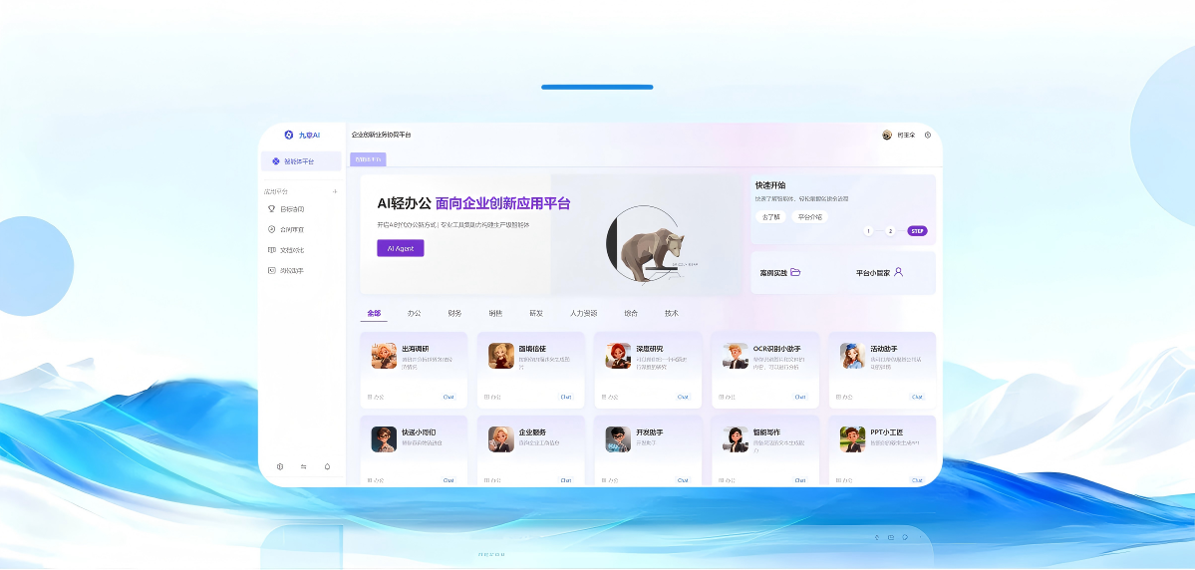Click the 平台小管家 label
The width and height of the screenshot is (1195, 570).
tap(873, 273)
